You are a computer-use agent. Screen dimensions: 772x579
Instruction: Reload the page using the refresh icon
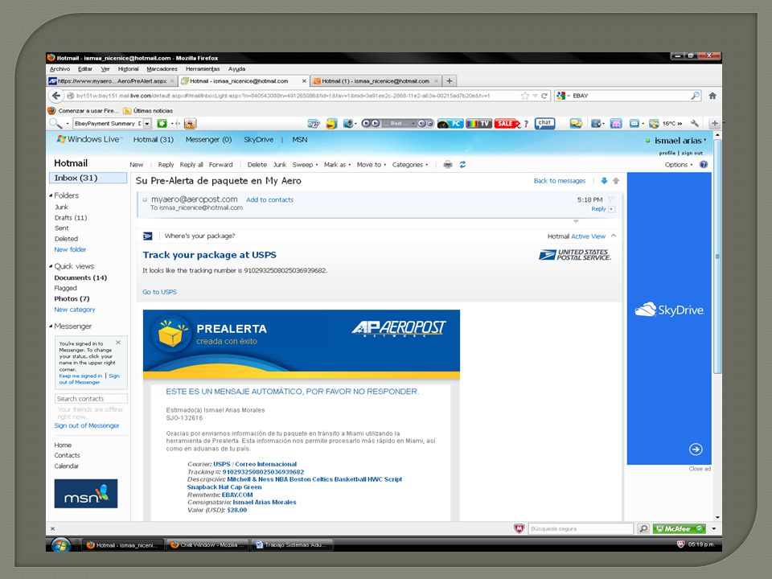tap(544, 96)
